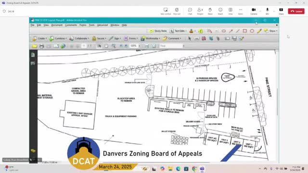Open File Explorer from the taskbar
Viewport: 308px width, 173px height.
tap(170, 169)
